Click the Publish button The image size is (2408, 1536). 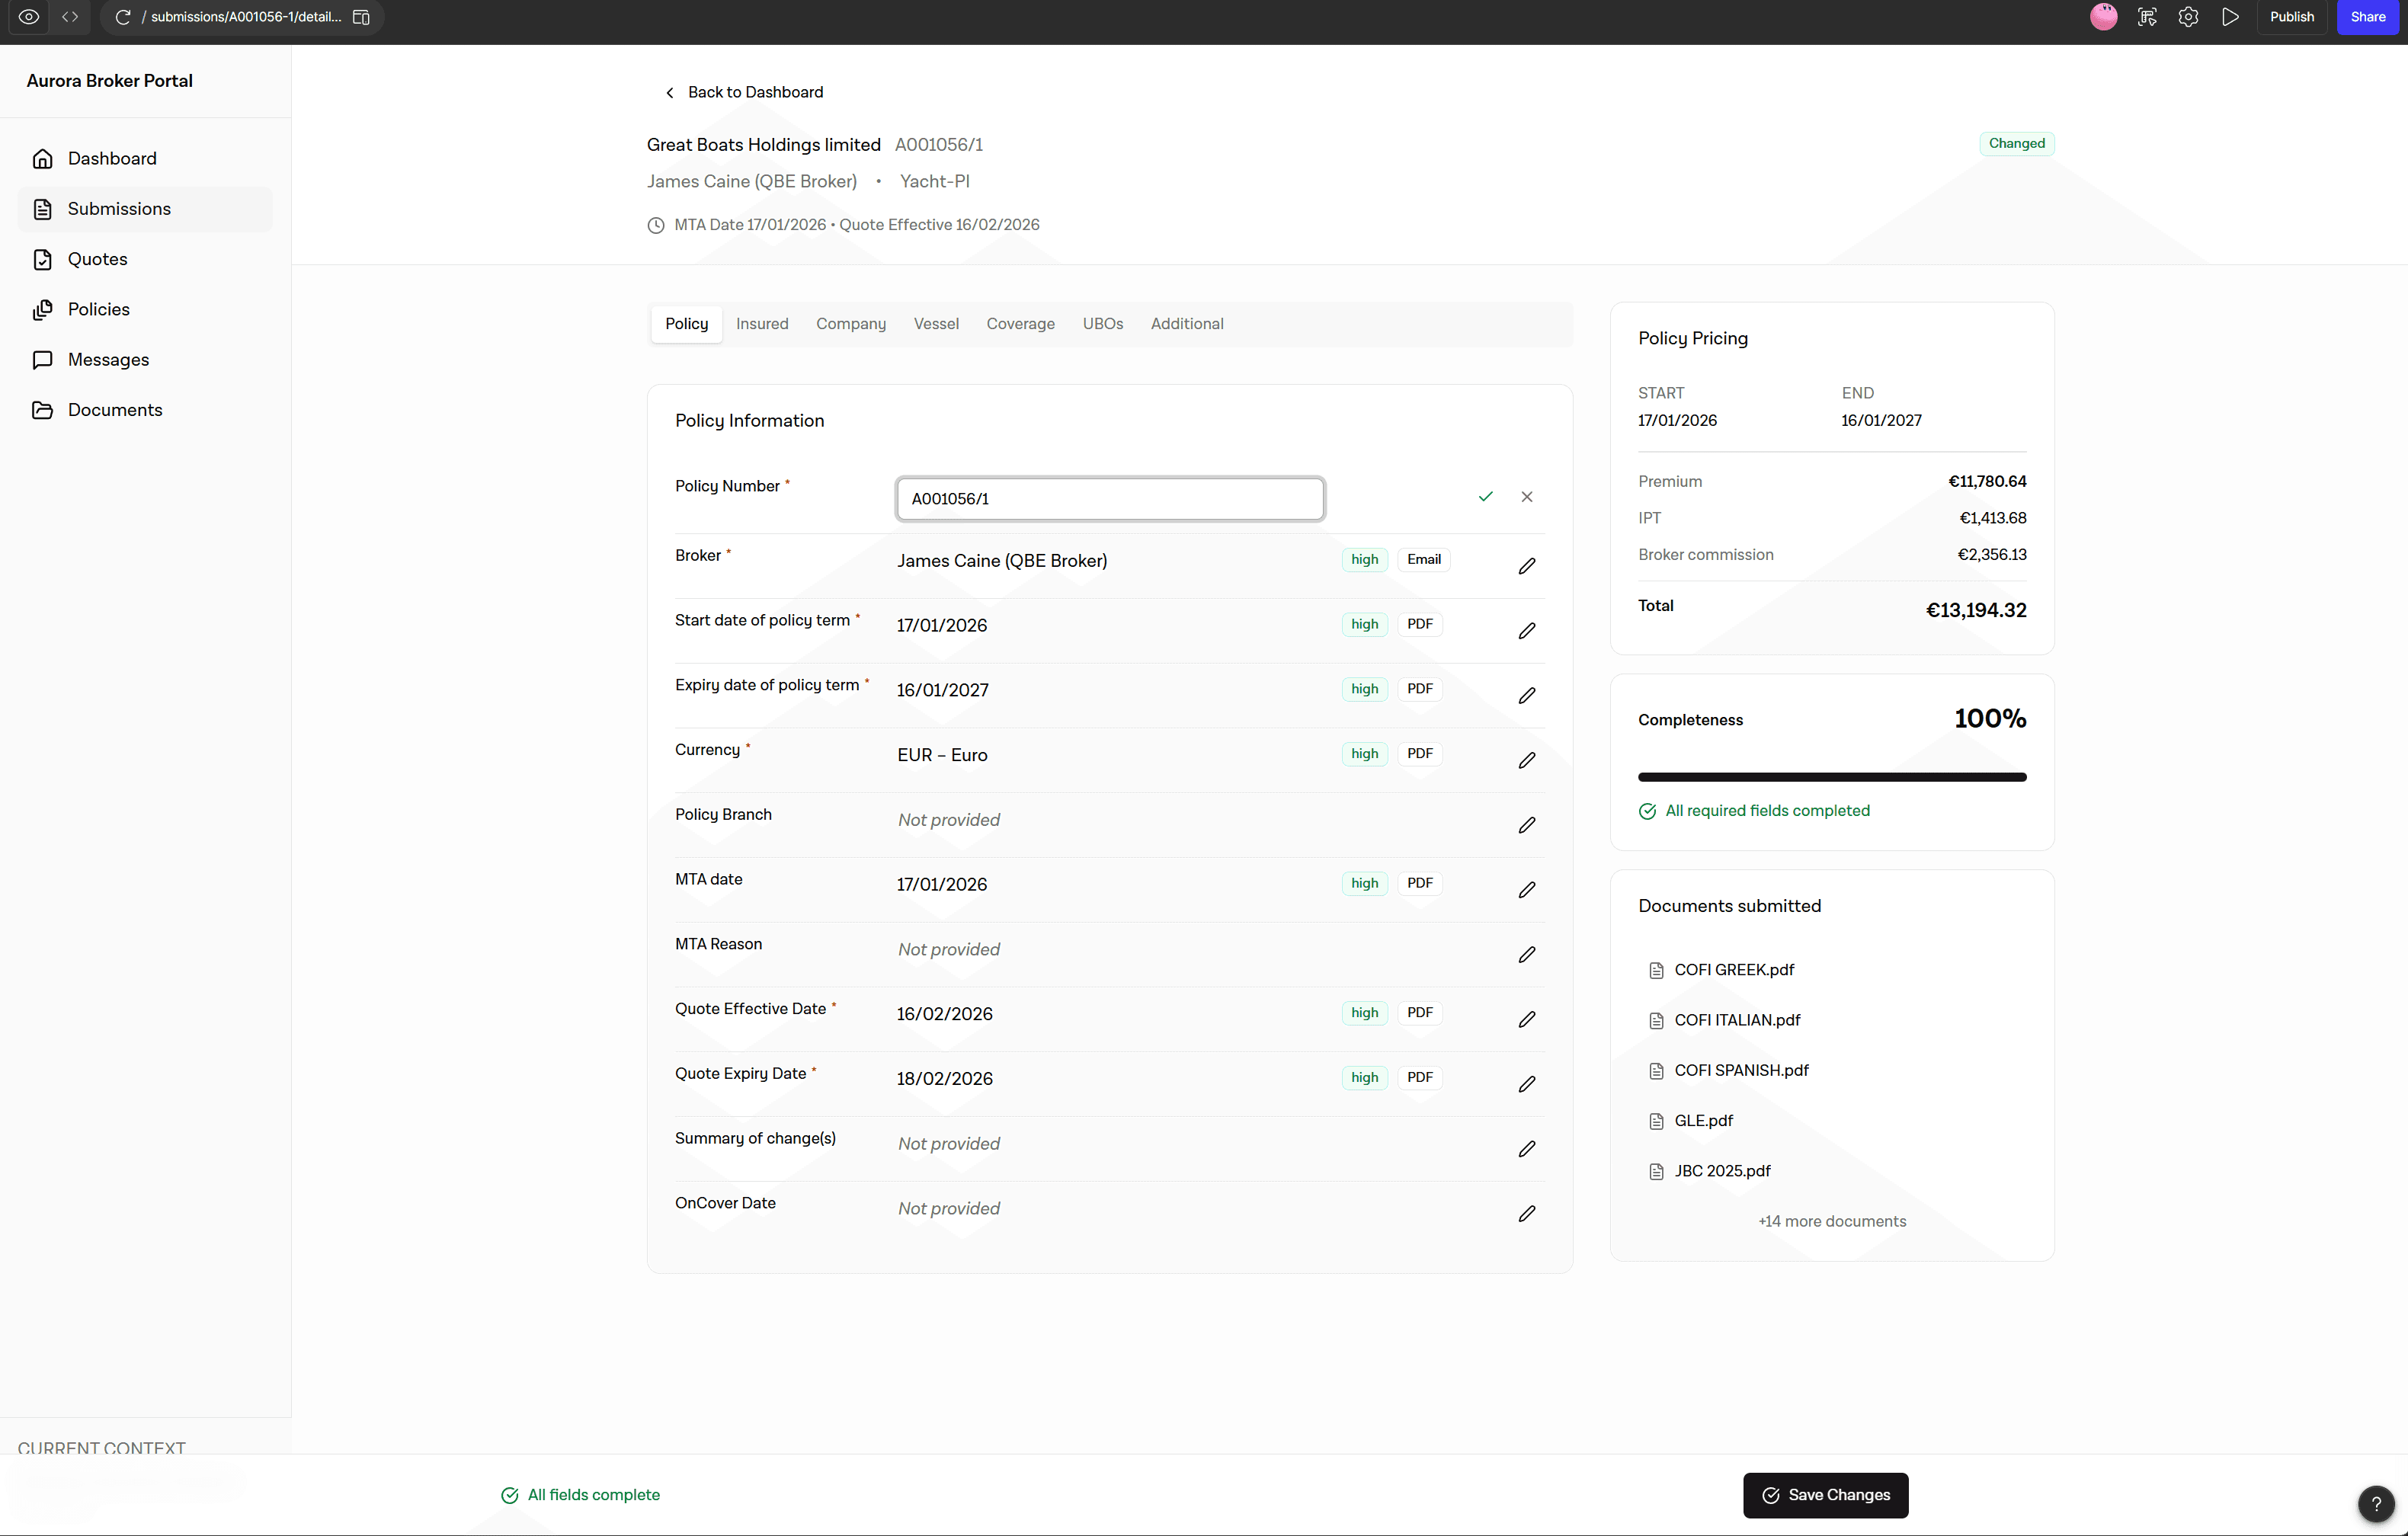pyautogui.click(x=2291, y=17)
